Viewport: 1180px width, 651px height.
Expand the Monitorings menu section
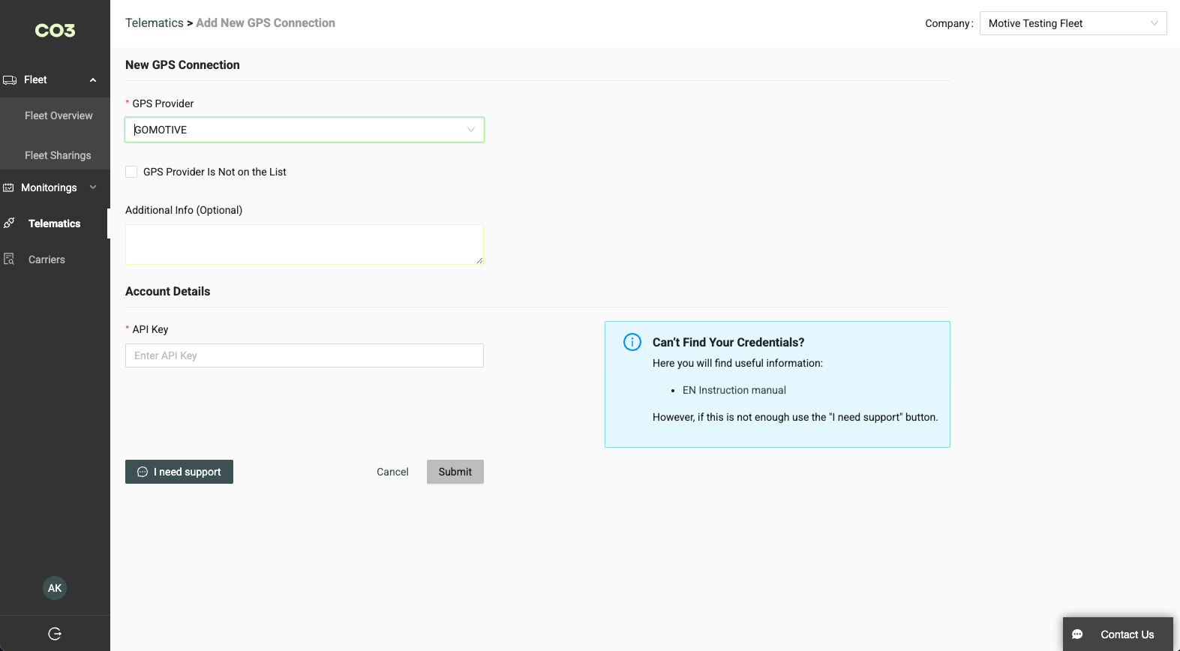(93, 187)
